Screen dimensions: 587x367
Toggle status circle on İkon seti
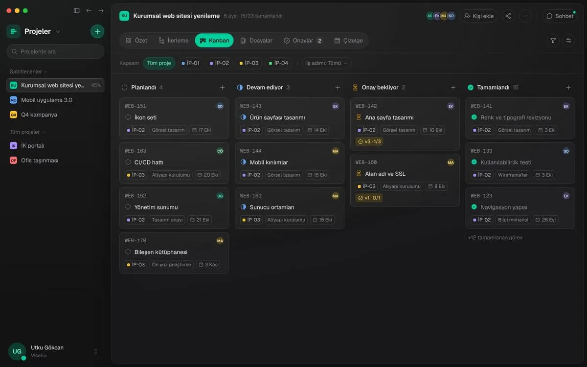128,117
